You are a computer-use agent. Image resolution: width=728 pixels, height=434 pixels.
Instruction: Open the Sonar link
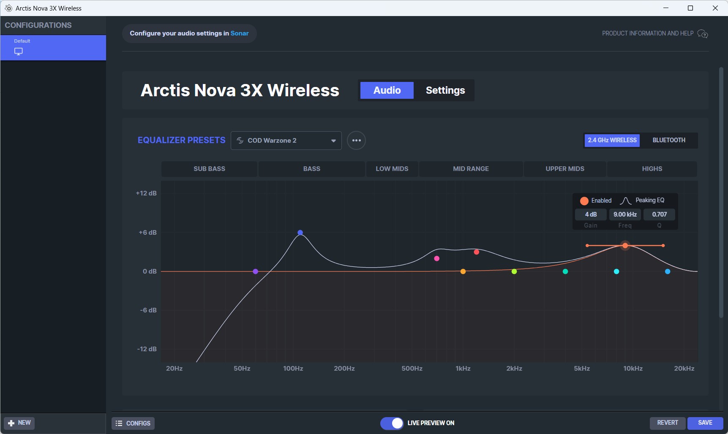(240, 33)
